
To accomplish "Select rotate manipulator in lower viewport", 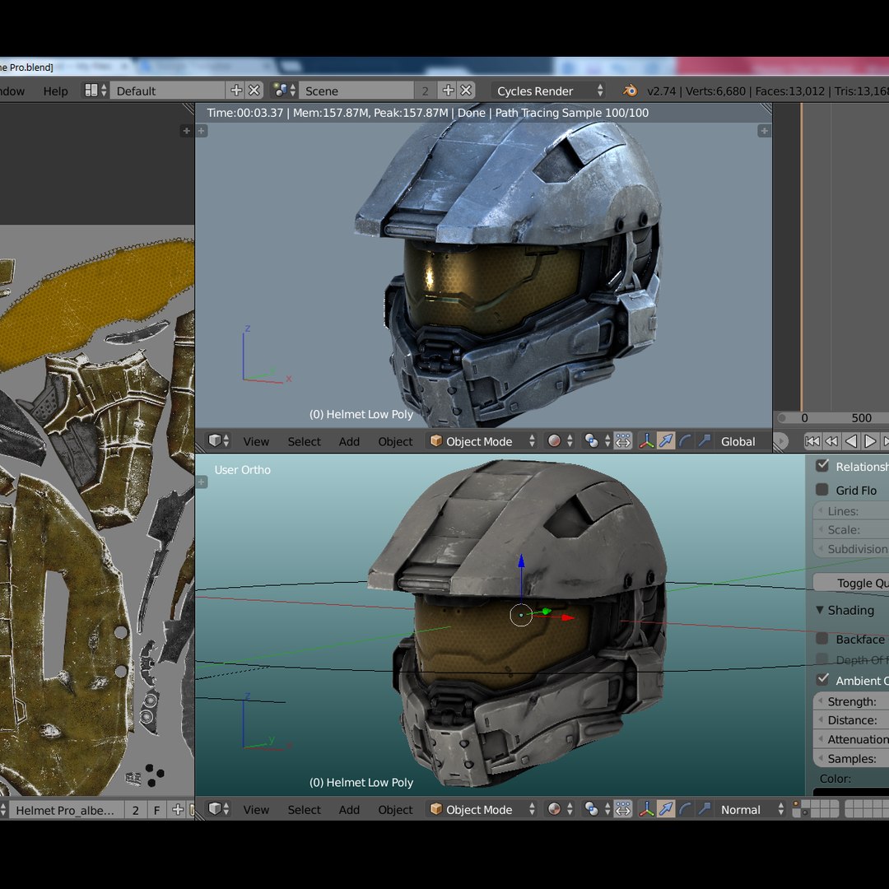I will click(x=685, y=809).
